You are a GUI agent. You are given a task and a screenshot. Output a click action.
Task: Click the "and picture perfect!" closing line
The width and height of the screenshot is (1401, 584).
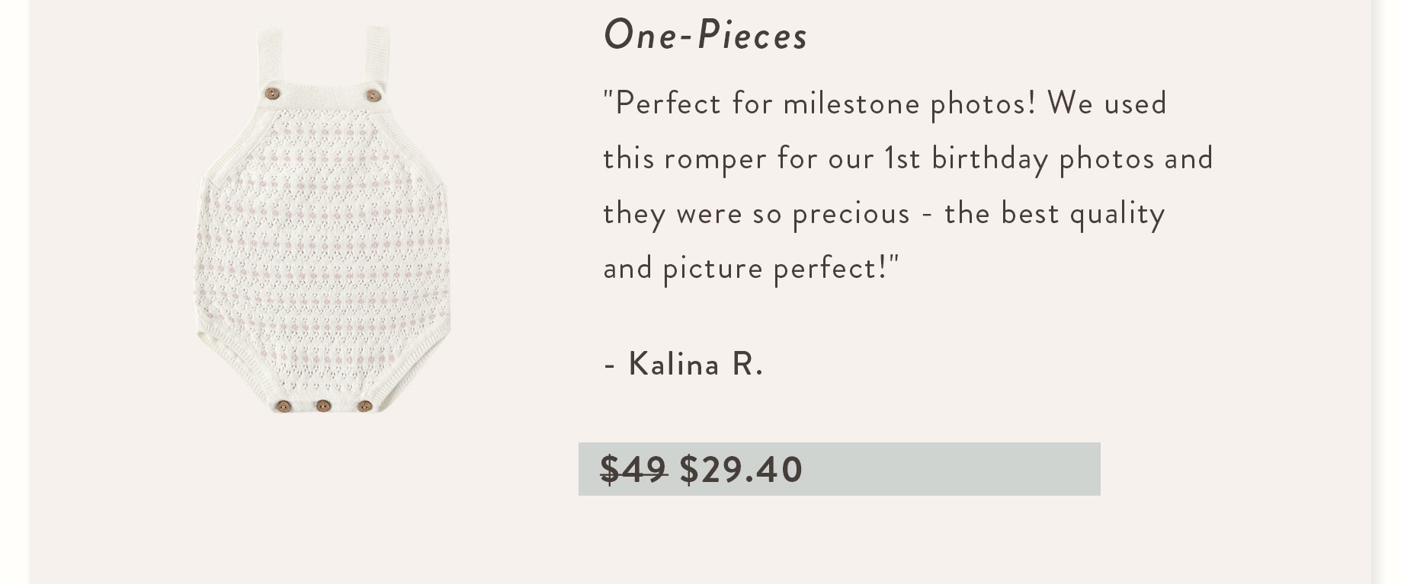coord(752,268)
